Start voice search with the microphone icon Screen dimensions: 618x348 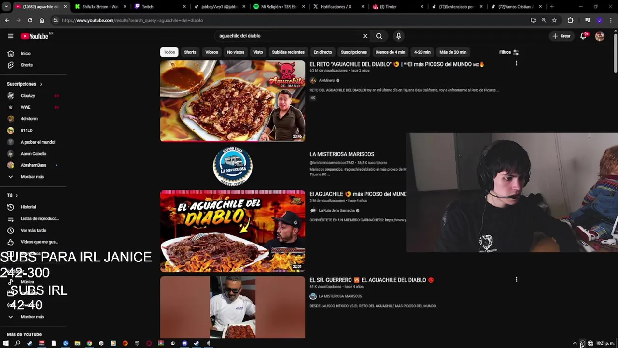pyautogui.click(x=398, y=36)
